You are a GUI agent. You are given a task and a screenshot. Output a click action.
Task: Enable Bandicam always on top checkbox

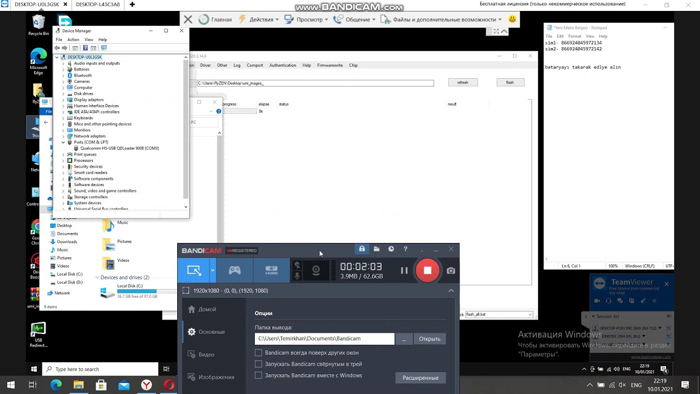pyautogui.click(x=259, y=353)
